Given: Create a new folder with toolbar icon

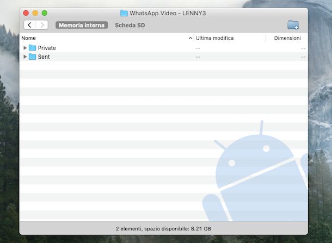Looking at the screenshot, I should [x=293, y=25].
